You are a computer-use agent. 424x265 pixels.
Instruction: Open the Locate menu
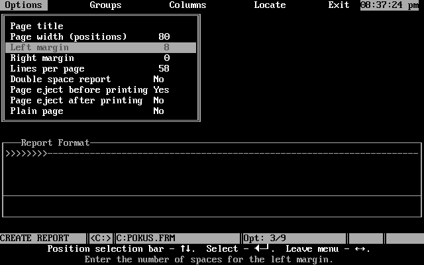tap(270, 5)
